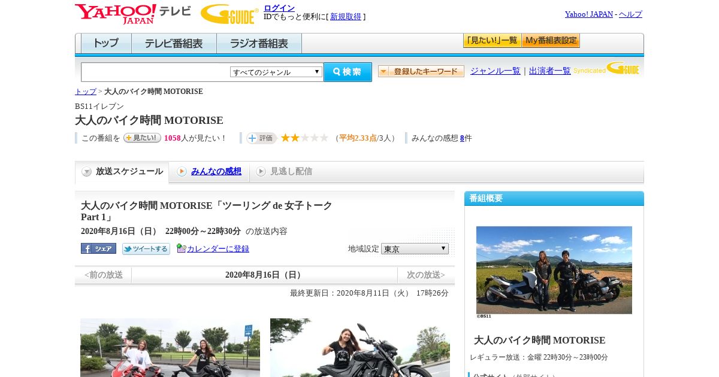Select the 見逃し配信 tab

click(x=291, y=172)
